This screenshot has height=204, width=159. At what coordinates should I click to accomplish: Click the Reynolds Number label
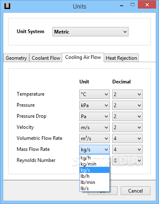pyautogui.click(x=36, y=160)
